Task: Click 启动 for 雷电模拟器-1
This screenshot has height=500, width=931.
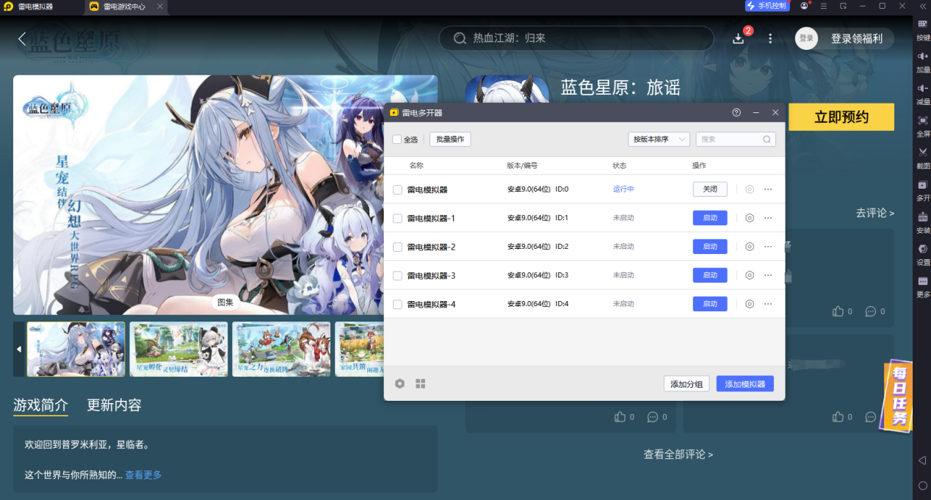Action: tap(710, 218)
